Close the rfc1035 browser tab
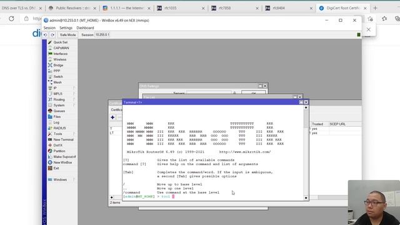Screen dimensions: 400x225 (203, 8)
